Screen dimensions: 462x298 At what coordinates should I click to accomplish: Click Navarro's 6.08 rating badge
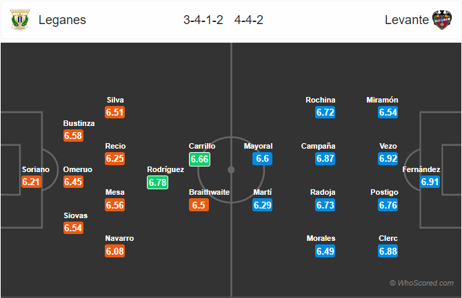114,251
